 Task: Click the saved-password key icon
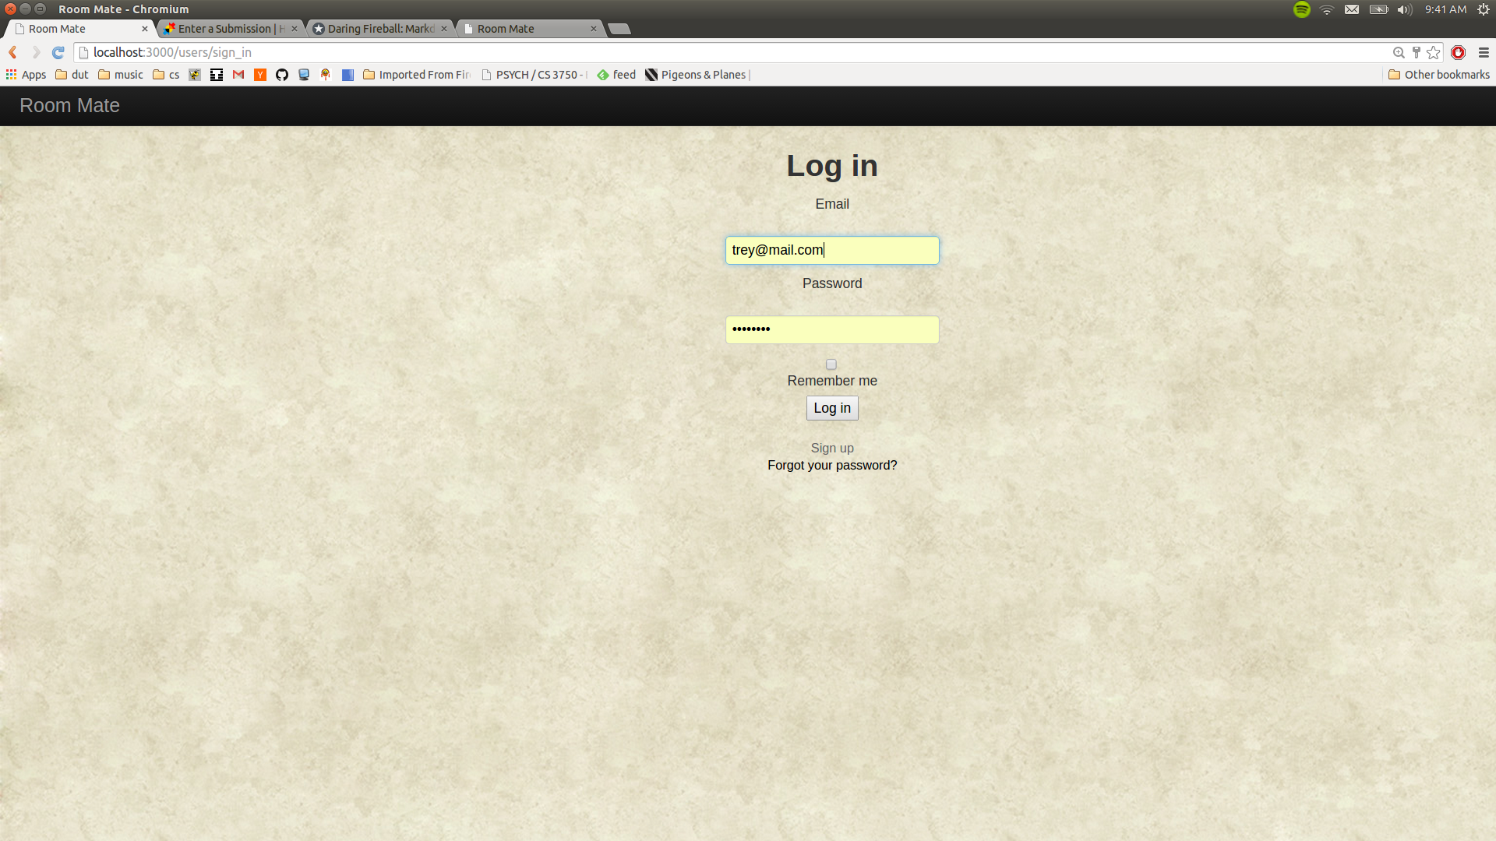coord(1417,52)
